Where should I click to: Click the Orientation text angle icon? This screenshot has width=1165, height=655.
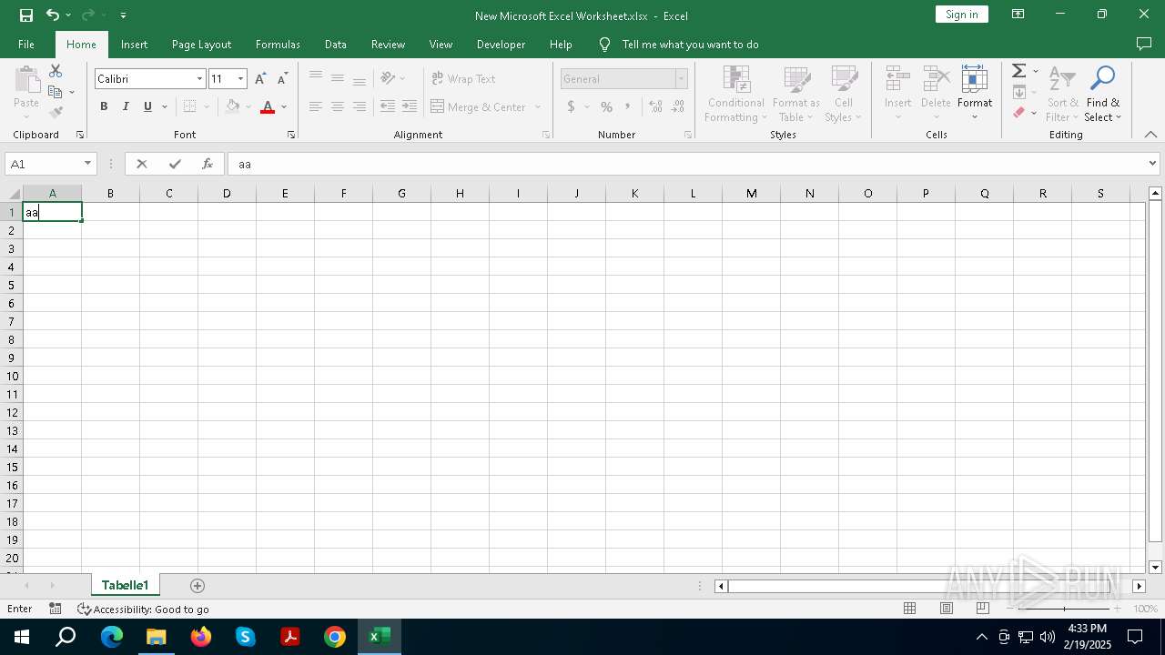pos(388,78)
